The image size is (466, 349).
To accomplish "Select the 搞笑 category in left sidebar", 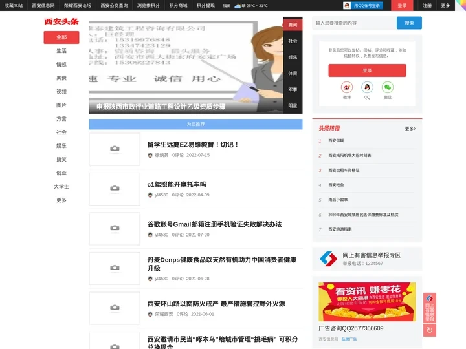I will click(61, 160).
